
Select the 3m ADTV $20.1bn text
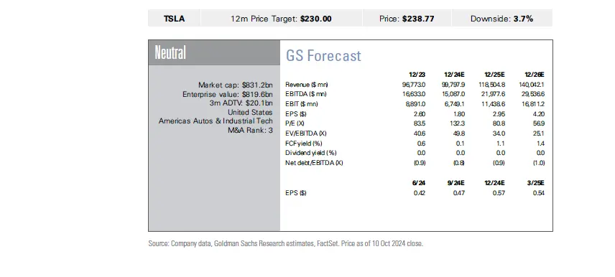tap(241, 103)
